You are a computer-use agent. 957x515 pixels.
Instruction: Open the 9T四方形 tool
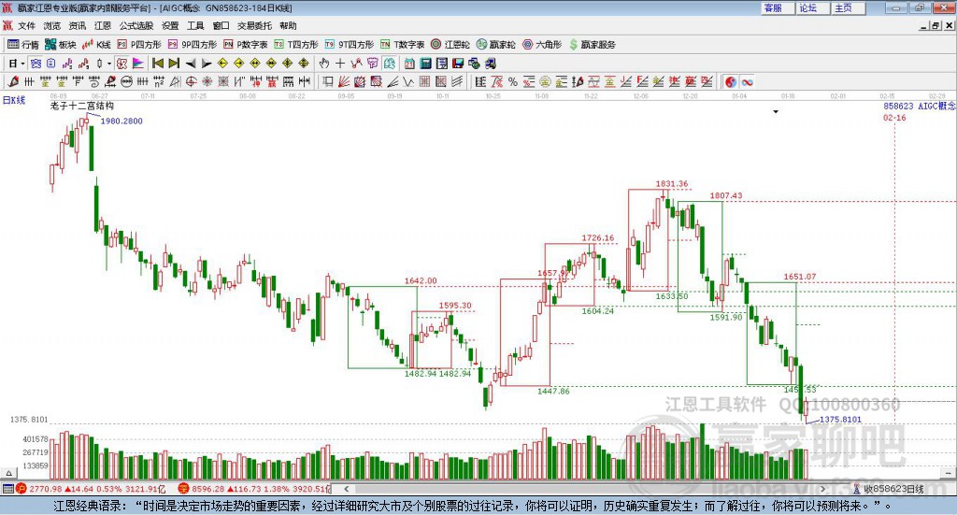(x=350, y=45)
